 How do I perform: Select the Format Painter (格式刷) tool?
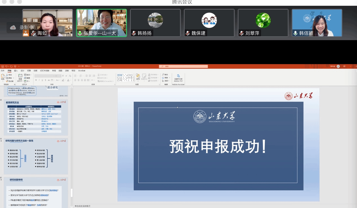point(10,81)
